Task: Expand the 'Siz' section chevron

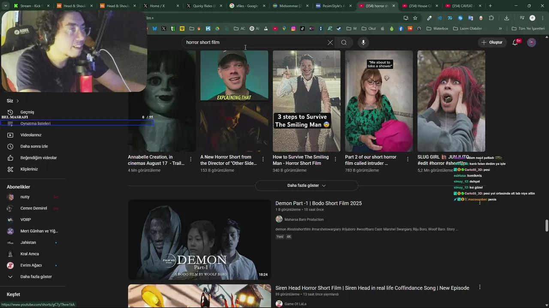Action: tap(18, 101)
